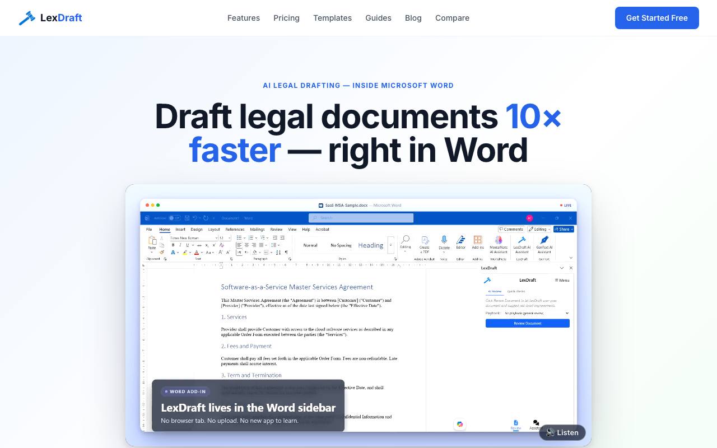Click the Sort A-Z icon
This screenshot has height=448, width=717.
[278, 253]
